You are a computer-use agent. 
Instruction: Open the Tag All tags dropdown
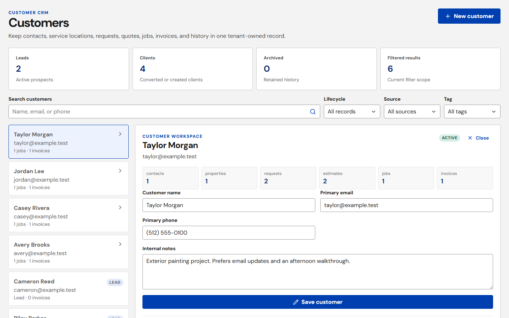[x=472, y=112]
